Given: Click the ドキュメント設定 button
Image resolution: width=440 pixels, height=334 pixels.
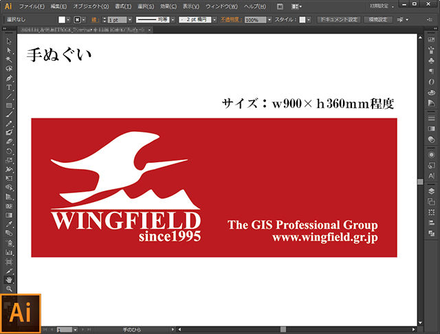Looking at the screenshot, I should click(339, 20).
